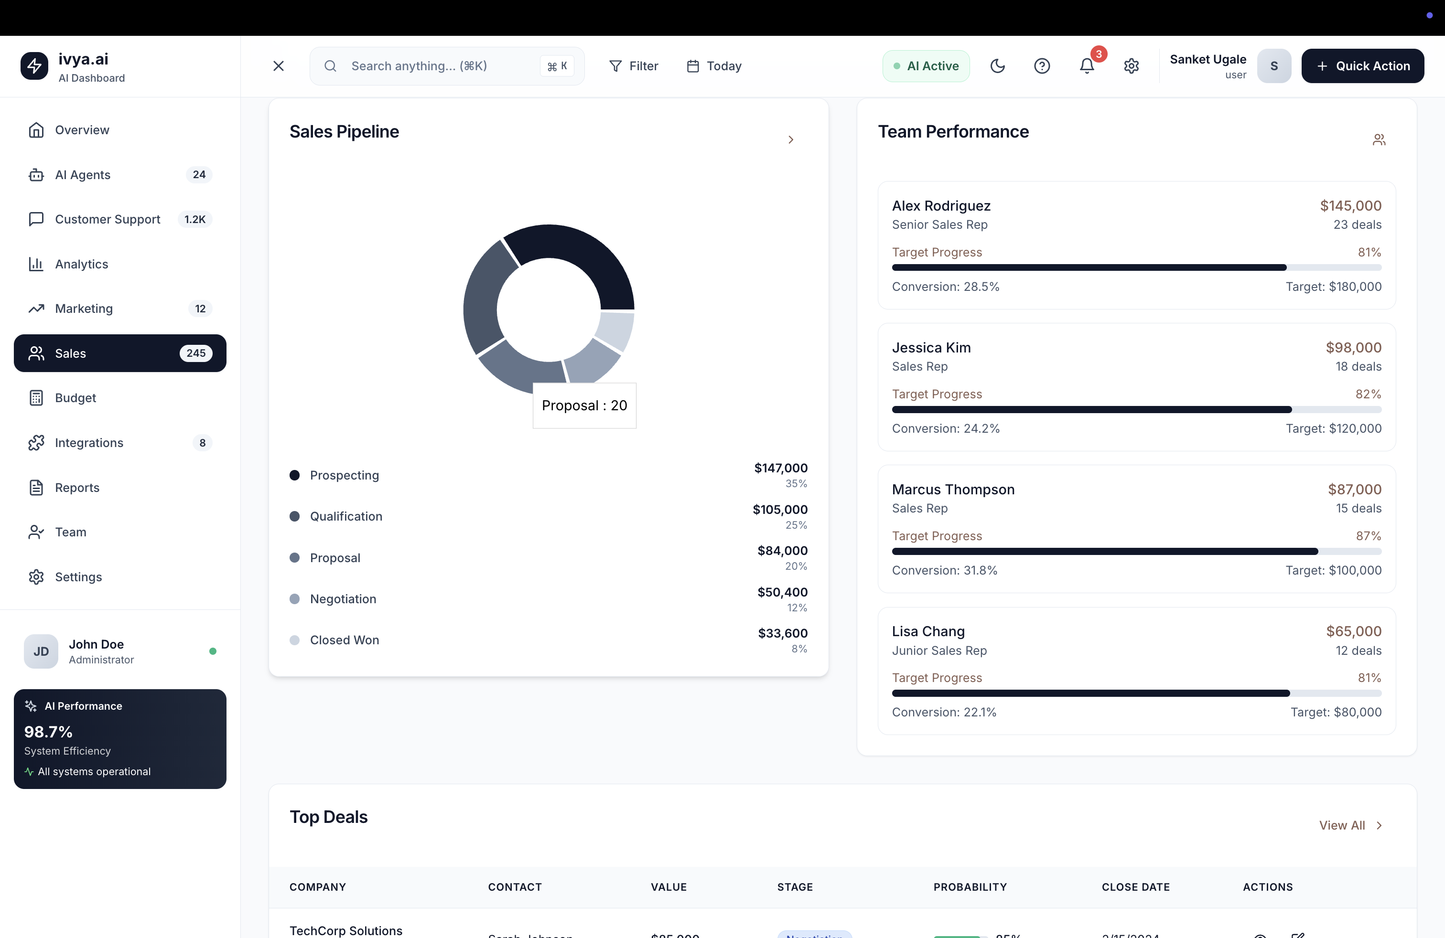Click the Team Performance people icon
1445x938 pixels.
pyautogui.click(x=1379, y=140)
